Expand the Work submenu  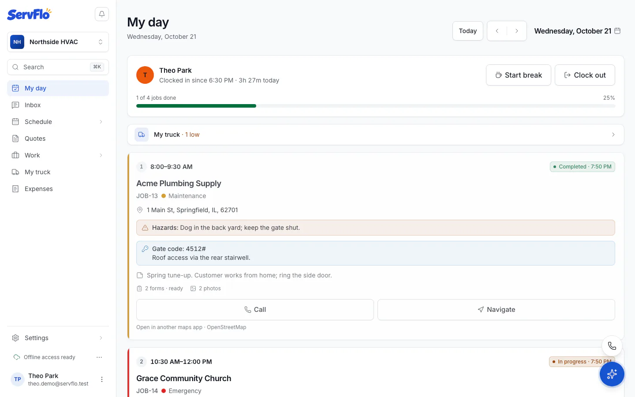(101, 155)
